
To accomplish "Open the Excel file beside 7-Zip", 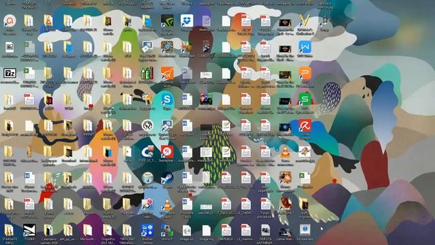I will (29, 73).
